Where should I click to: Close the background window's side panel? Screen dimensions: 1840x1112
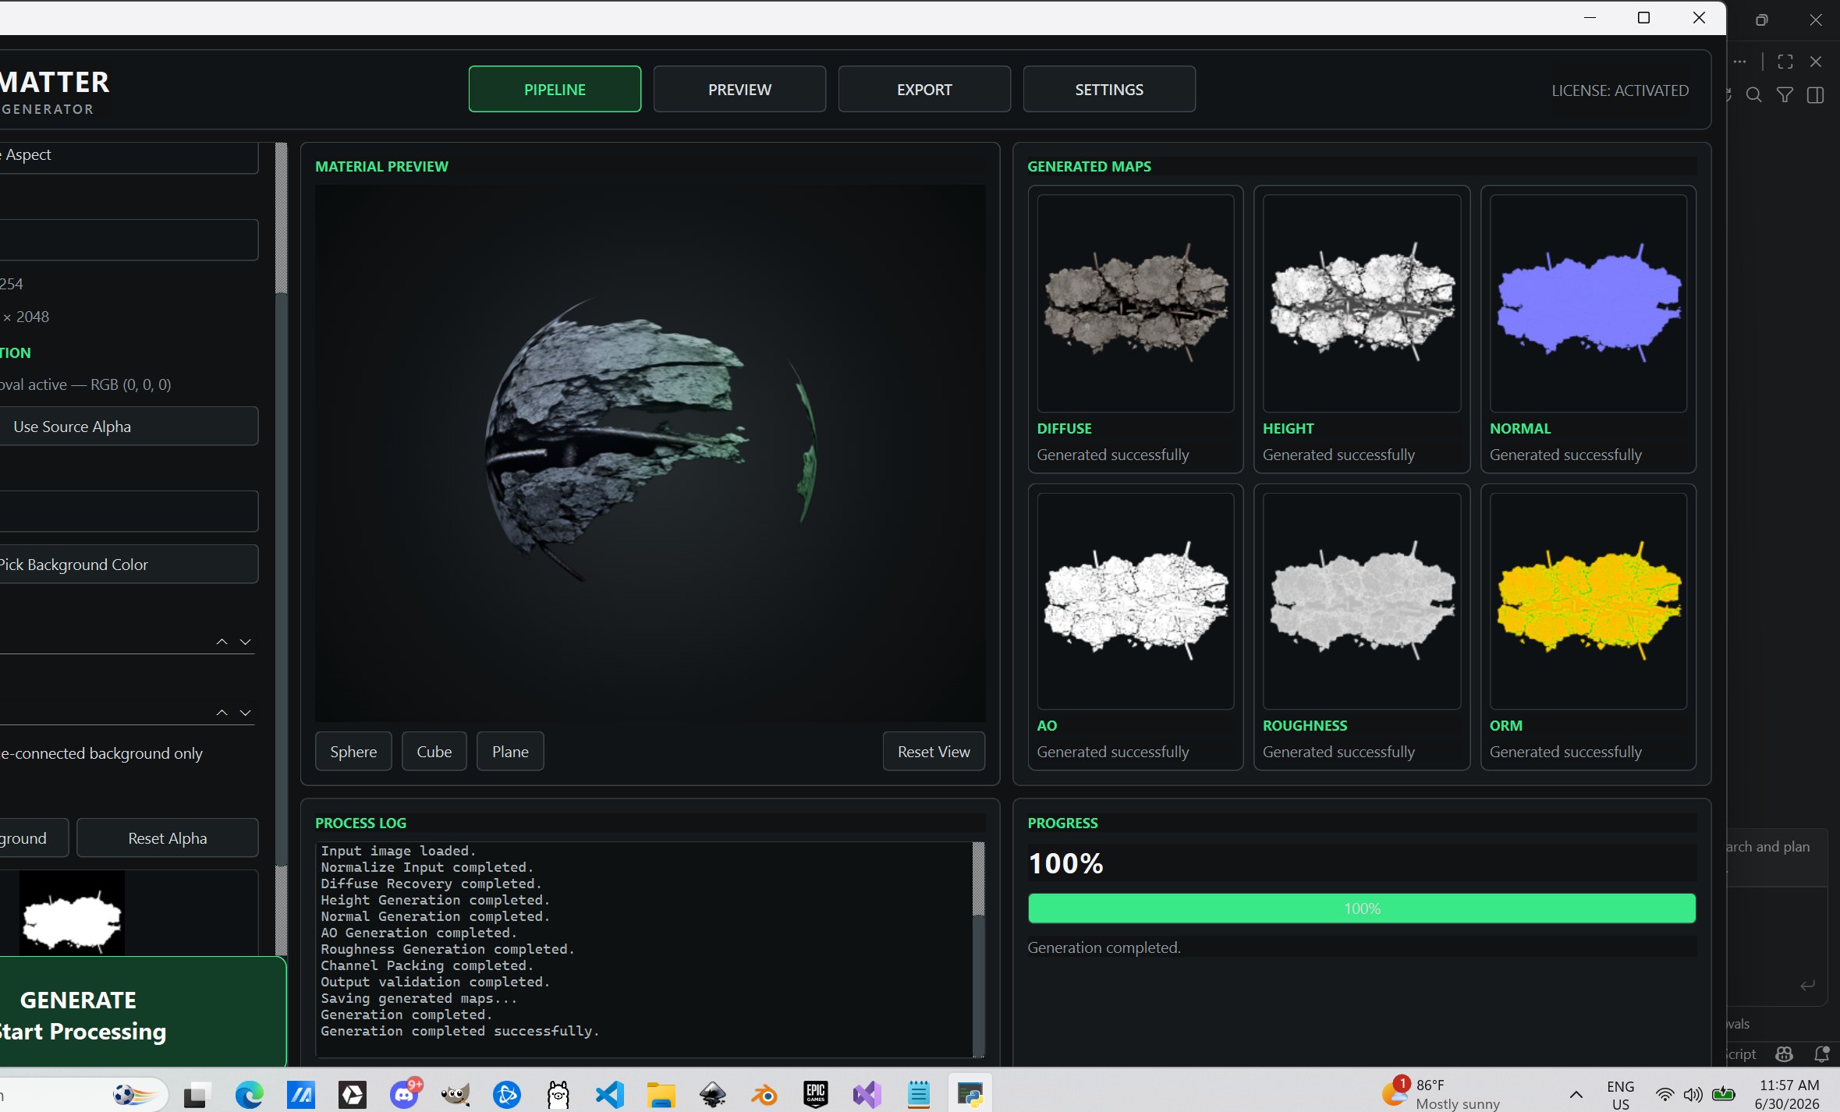click(1816, 62)
